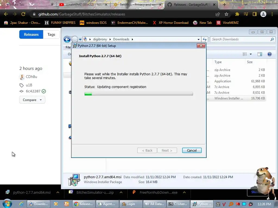Open 2pac Shakur bookmark
Image resolution: width=278 pixels, height=208 pixels.
[x=22, y=23]
